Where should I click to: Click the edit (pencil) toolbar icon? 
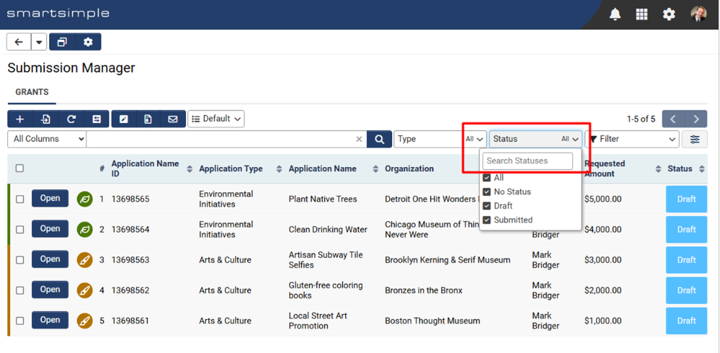(x=123, y=119)
